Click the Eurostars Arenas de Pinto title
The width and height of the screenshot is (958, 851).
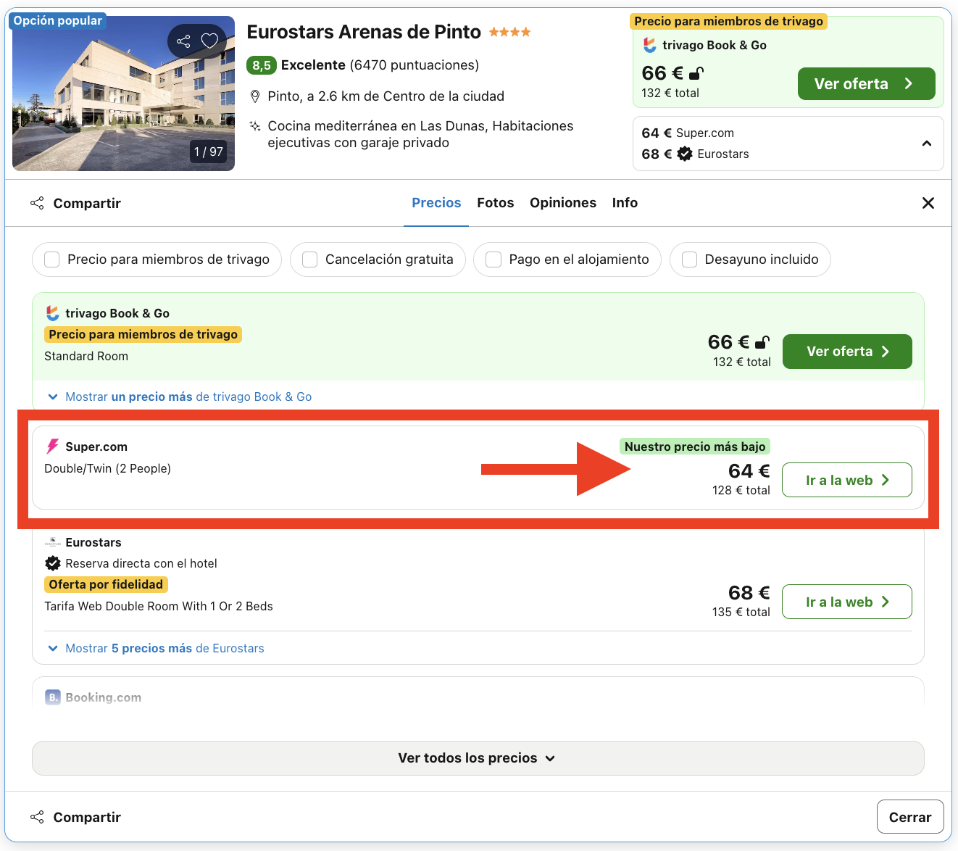click(x=364, y=32)
